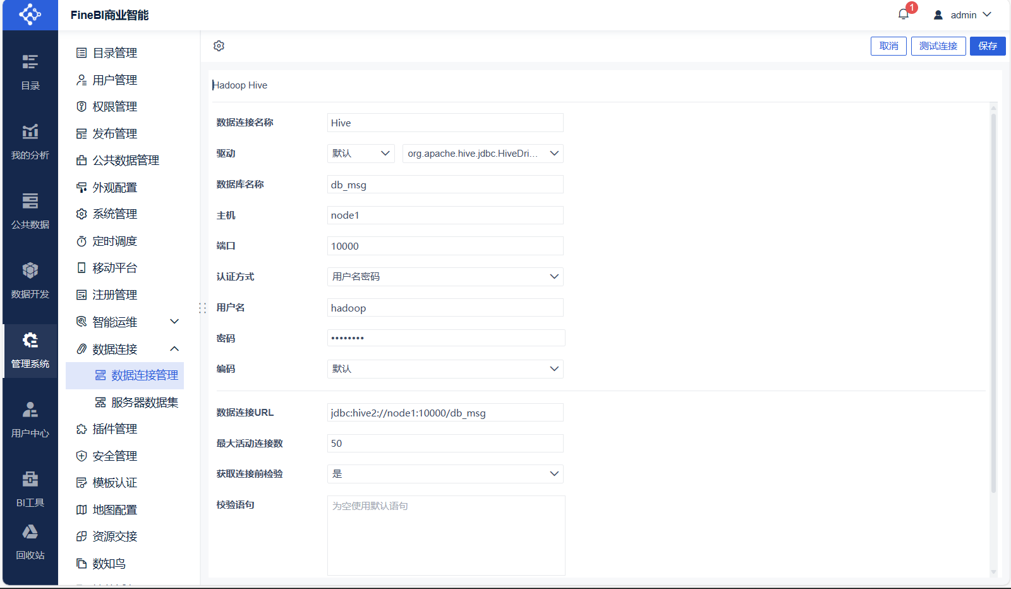
Task: Open 公共数据 in the left sidebar
Action: pos(30,211)
